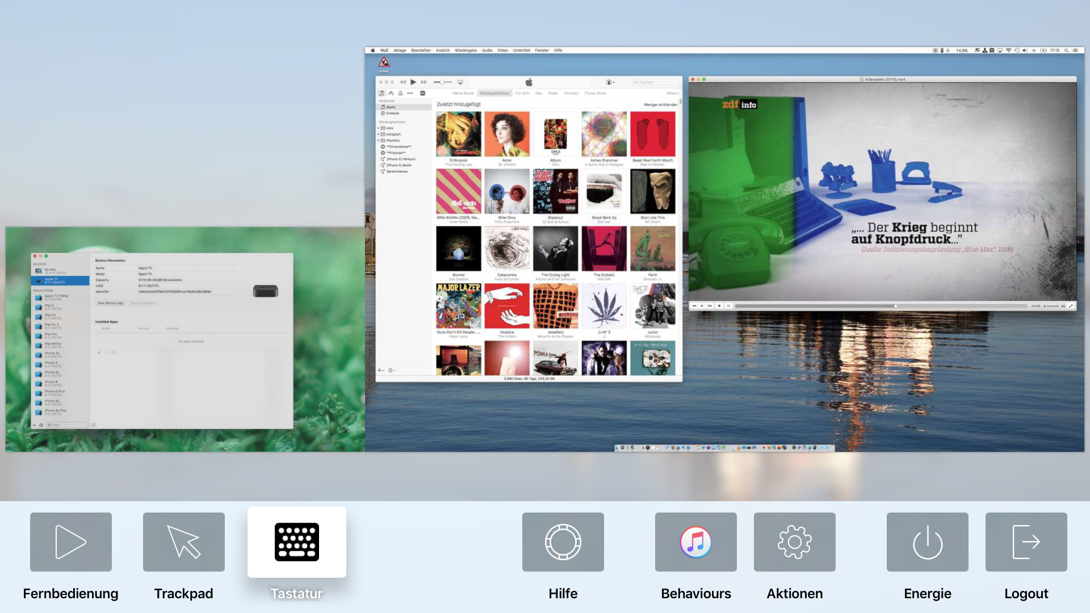Select the Trackpad pointer icon

tap(183, 542)
